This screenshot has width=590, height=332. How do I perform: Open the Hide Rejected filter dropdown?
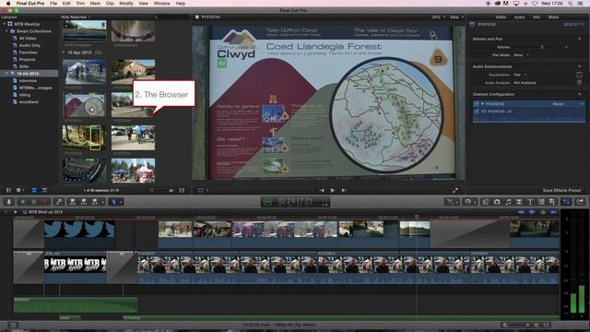(x=76, y=18)
